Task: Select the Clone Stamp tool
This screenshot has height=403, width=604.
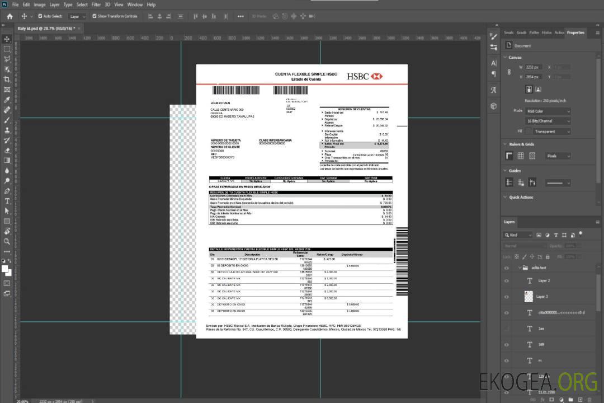Action: [7, 130]
